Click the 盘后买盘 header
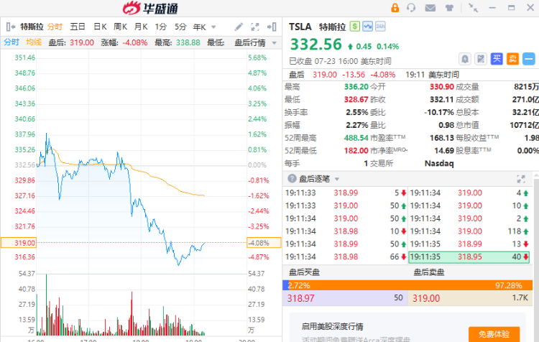This screenshot has height=342, width=539. pyautogui.click(x=304, y=272)
